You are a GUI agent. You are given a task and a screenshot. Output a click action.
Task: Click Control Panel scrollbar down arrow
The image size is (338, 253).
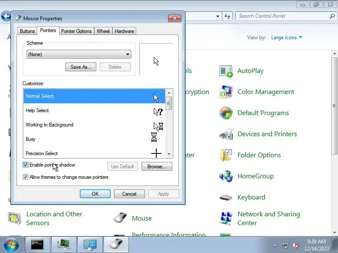[335, 233]
